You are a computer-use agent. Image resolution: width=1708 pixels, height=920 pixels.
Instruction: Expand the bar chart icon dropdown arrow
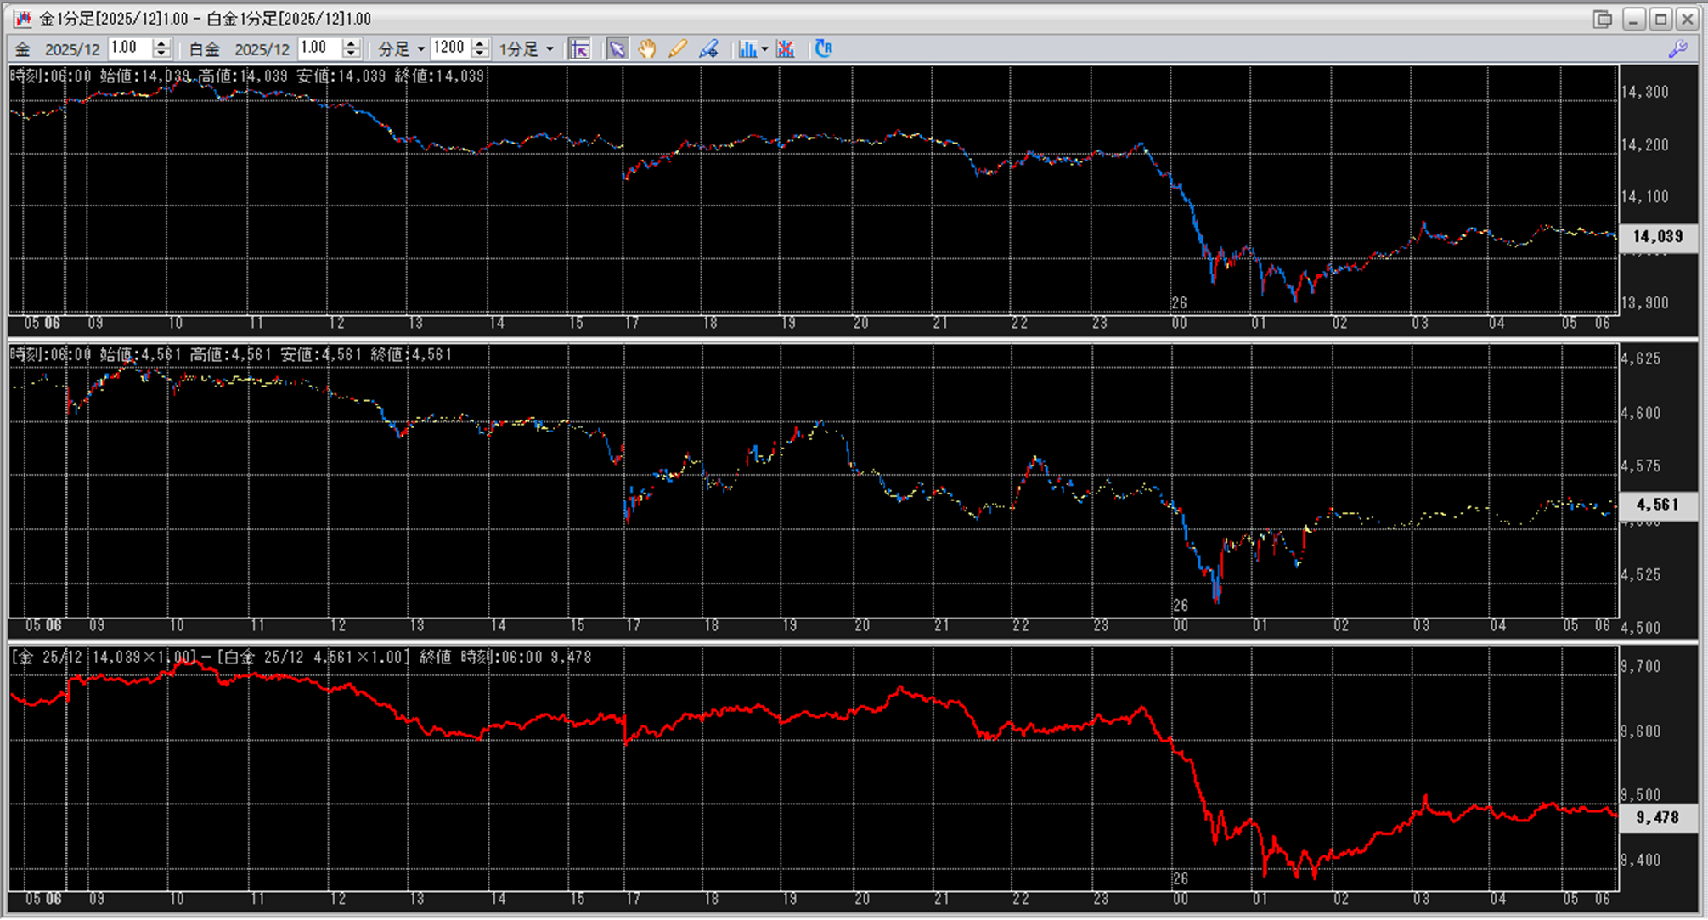click(x=764, y=49)
